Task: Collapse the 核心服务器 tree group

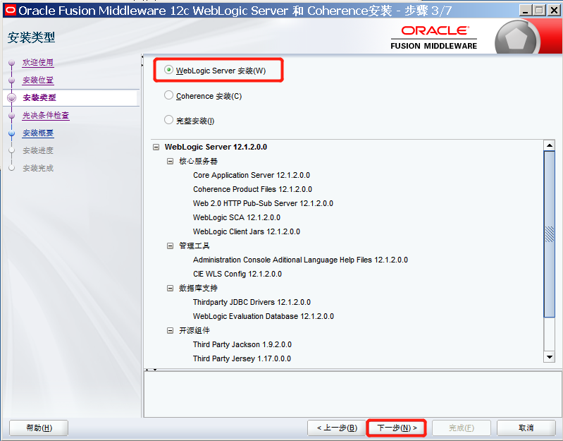Action: pos(171,161)
